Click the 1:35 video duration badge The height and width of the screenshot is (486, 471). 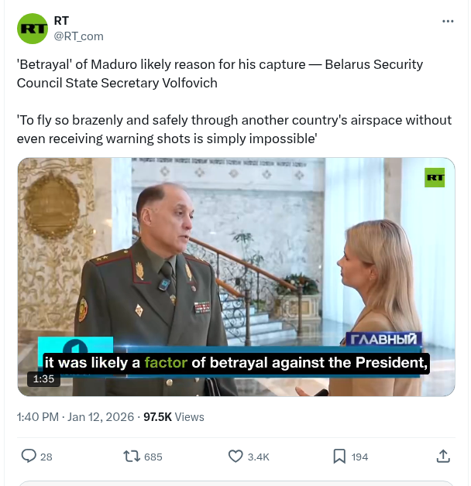[43, 379]
